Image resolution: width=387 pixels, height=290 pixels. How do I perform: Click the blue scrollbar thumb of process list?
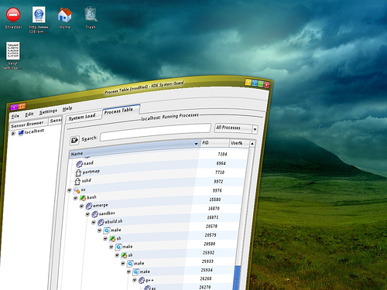[237, 278]
